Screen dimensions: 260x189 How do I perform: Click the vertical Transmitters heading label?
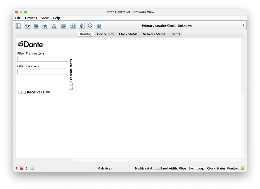(x=71, y=70)
